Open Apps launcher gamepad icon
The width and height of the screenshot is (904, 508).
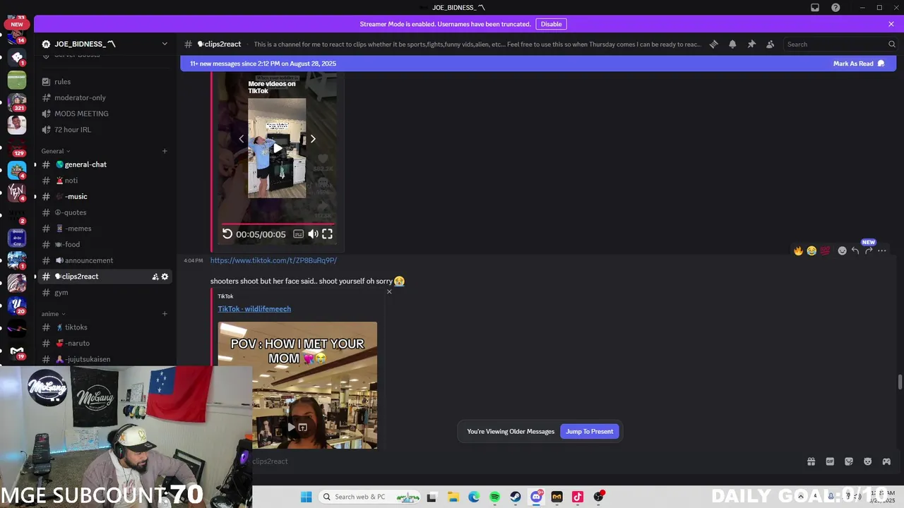886,461
